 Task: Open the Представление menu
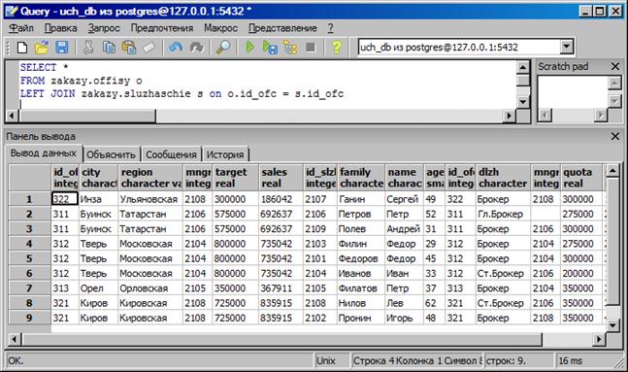point(282,28)
